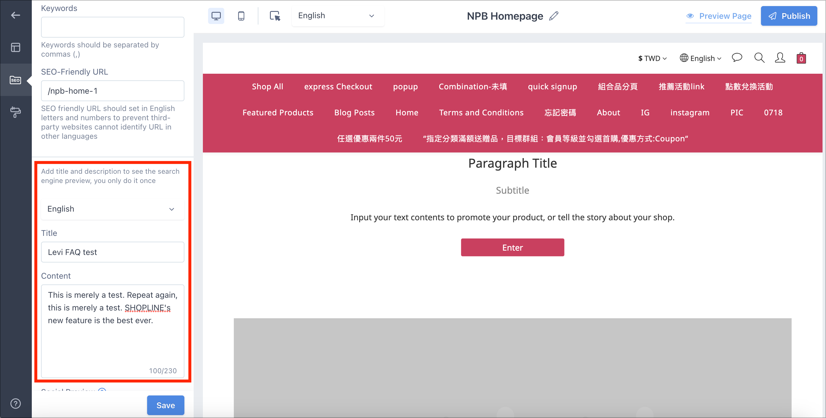Open the 點數兌換活動 menu item

(x=749, y=87)
